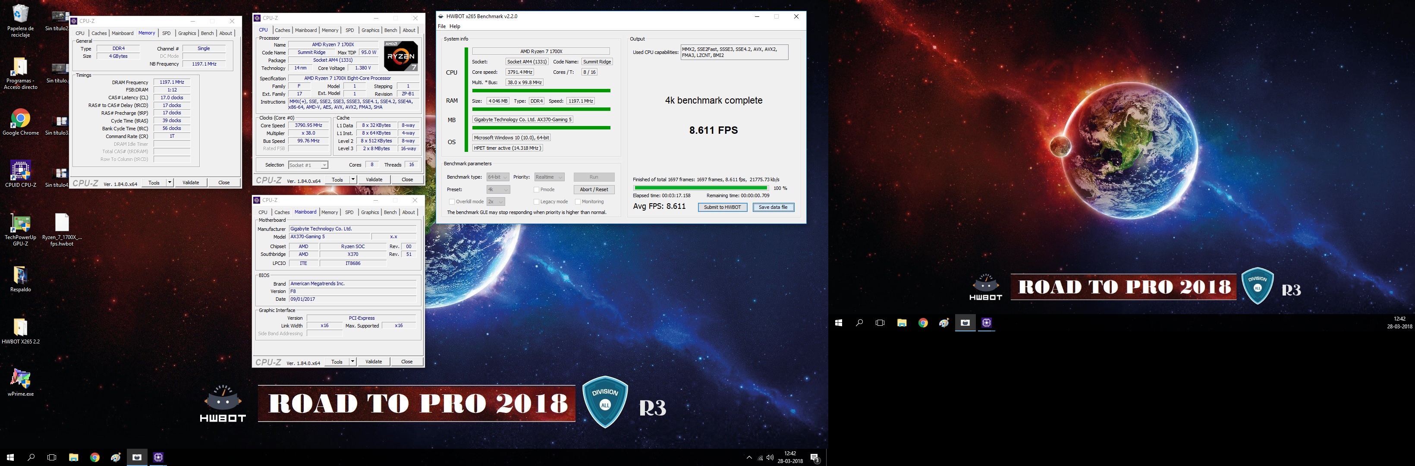Viewport: 1415px width, 466px height.
Task: Open taskbar search magnifier on main taskbar
Action: click(31, 457)
